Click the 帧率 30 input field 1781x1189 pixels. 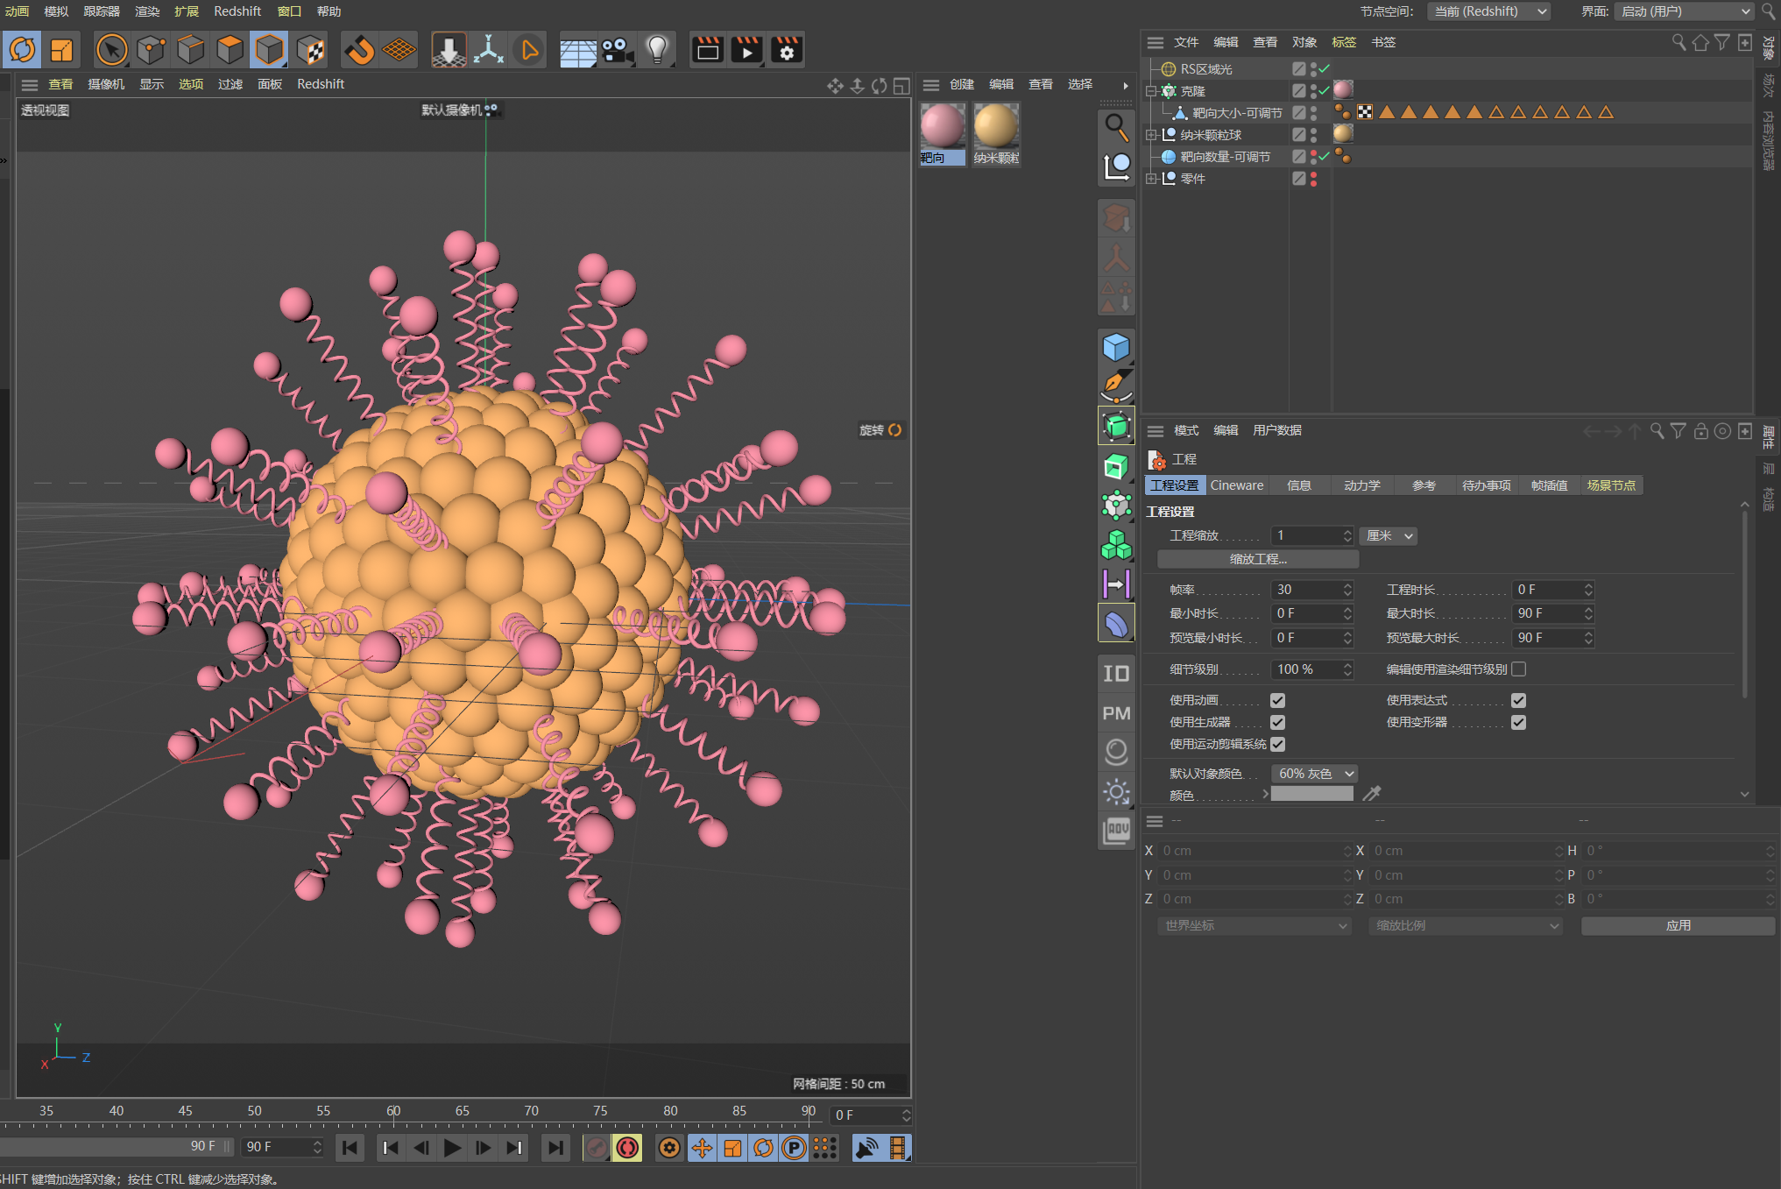point(1311,590)
